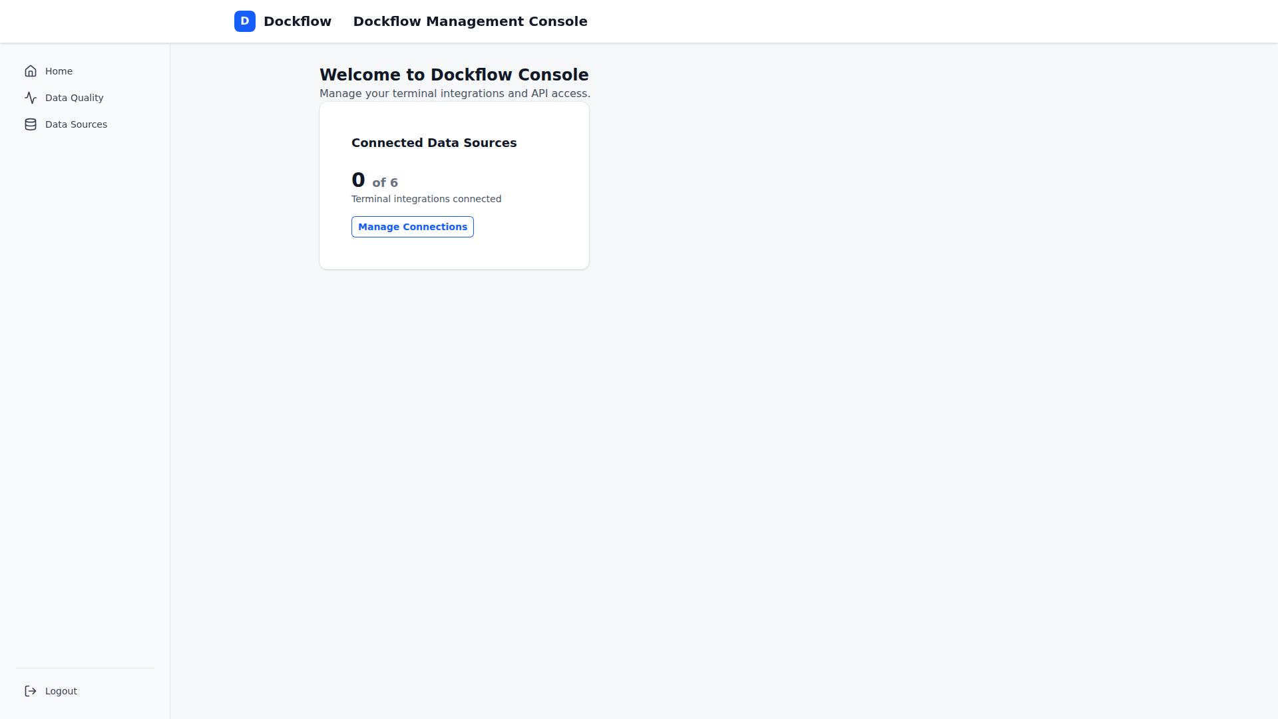
Task: Click the Logout arrow icon
Action: tap(31, 691)
